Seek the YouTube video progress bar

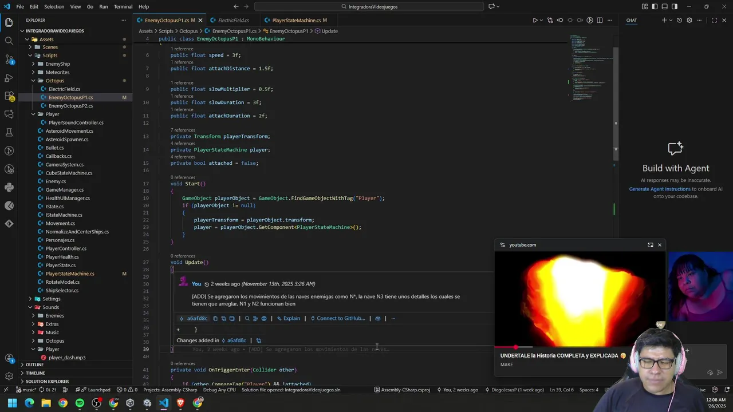pyautogui.click(x=580, y=347)
